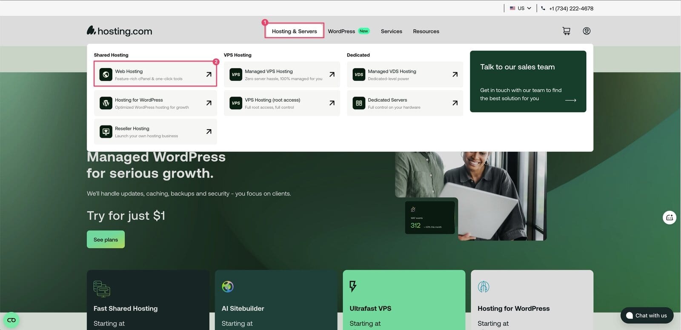Open Chat with us
This screenshot has width=681, height=330.
pyautogui.click(x=647, y=316)
